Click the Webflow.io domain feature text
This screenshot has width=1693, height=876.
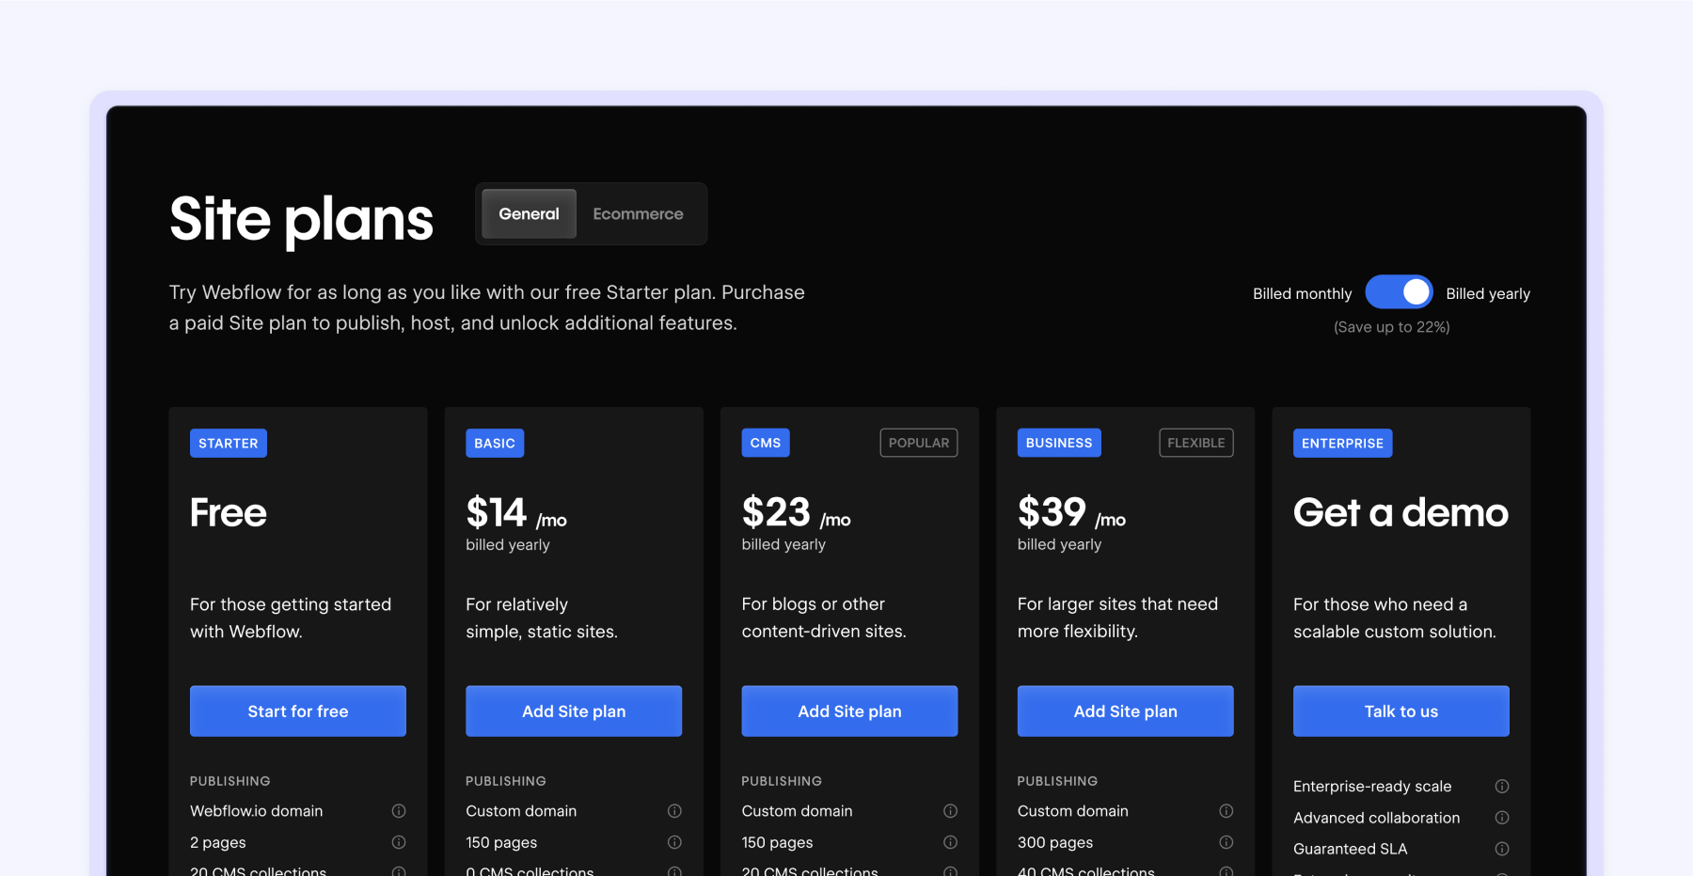pyautogui.click(x=256, y=811)
